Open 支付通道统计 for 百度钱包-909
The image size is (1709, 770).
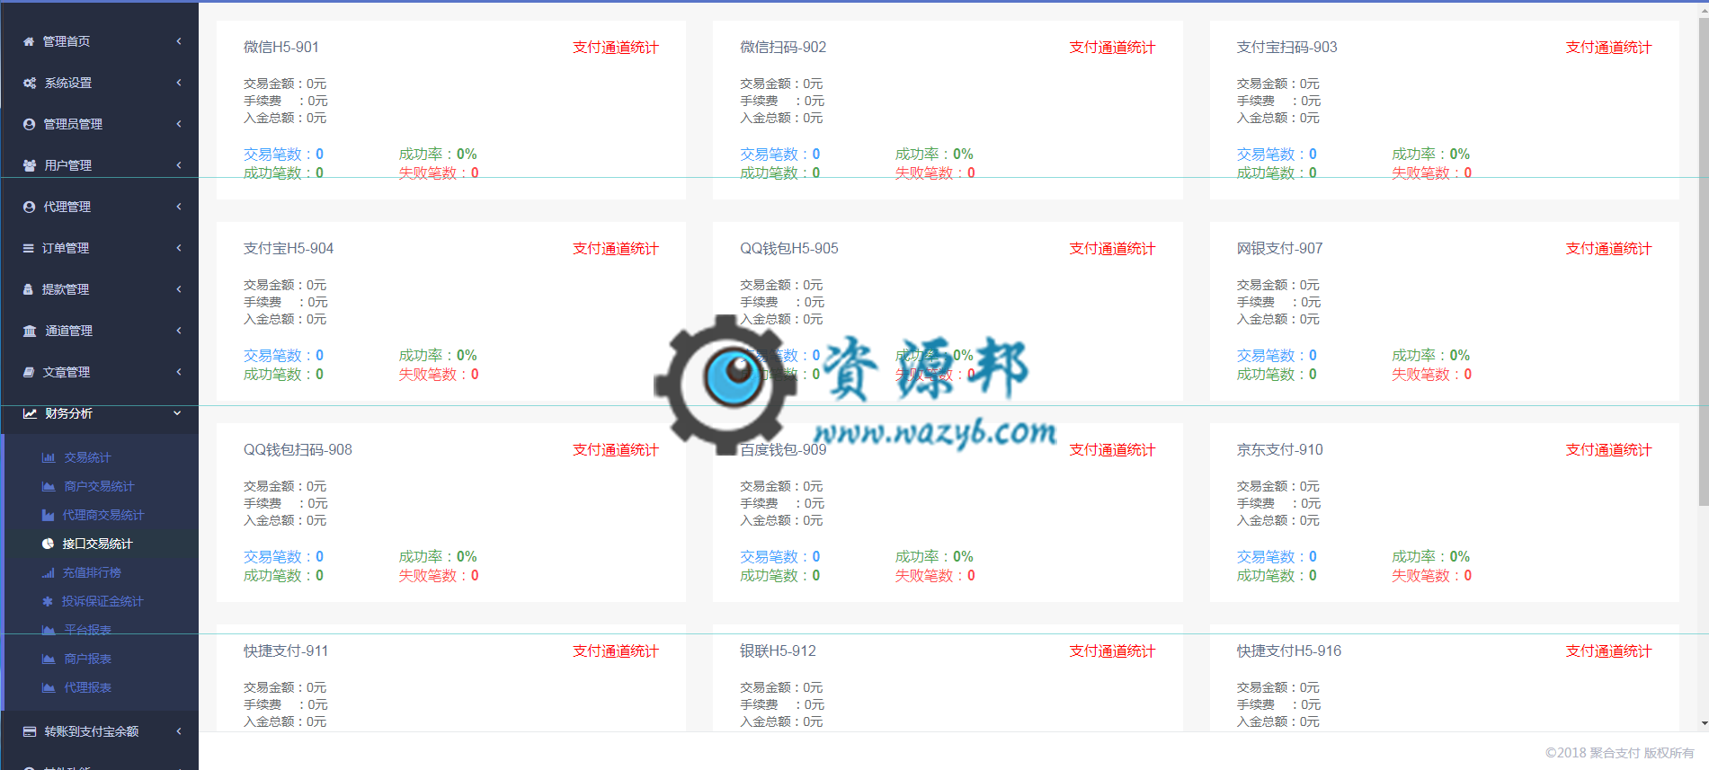point(1112,450)
